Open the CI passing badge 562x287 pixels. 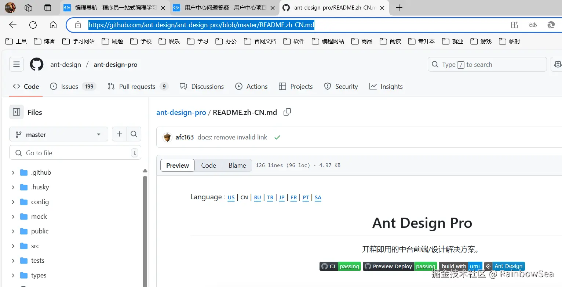point(340,266)
